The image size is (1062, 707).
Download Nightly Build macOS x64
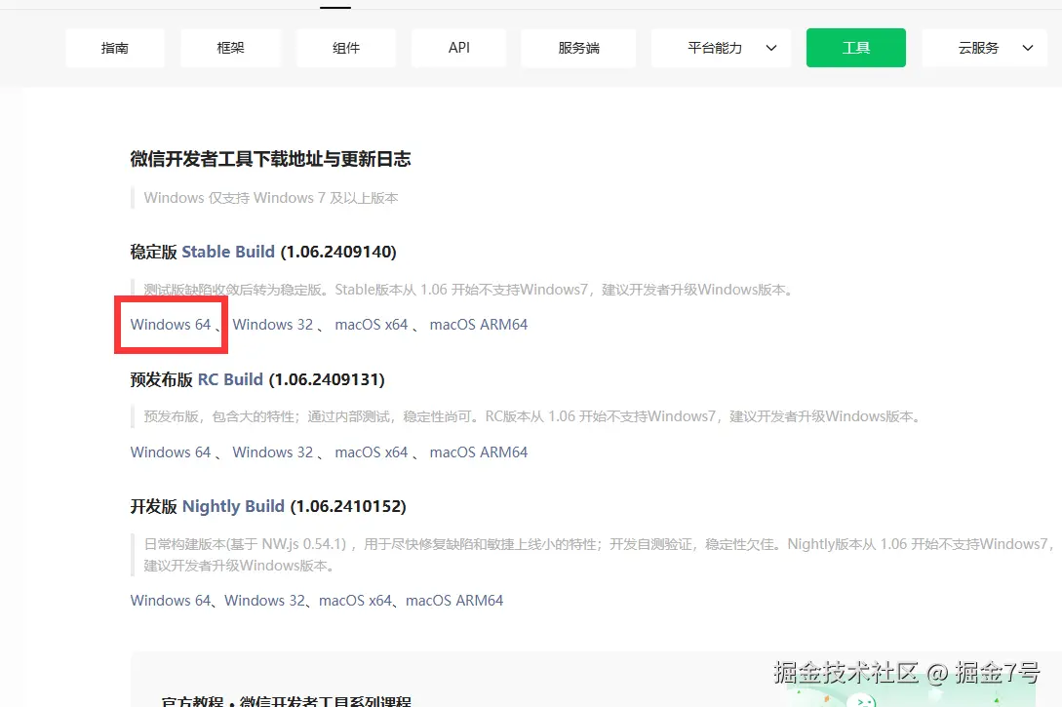[x=356, y=601]
